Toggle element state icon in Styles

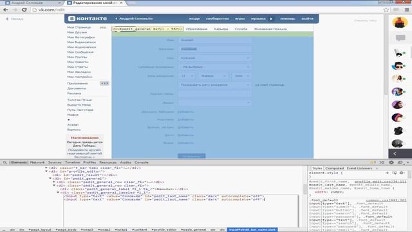395,173
